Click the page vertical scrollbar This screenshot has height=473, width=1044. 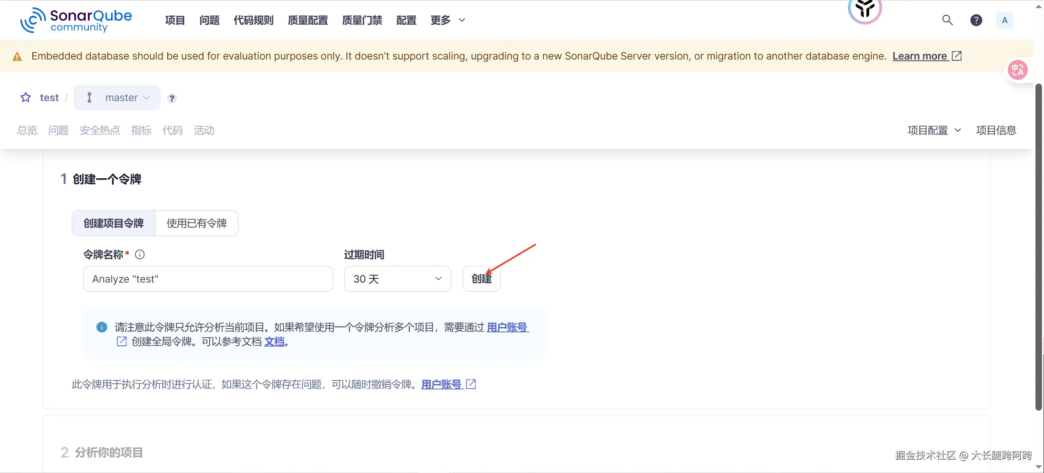(x=1039, y=245)
